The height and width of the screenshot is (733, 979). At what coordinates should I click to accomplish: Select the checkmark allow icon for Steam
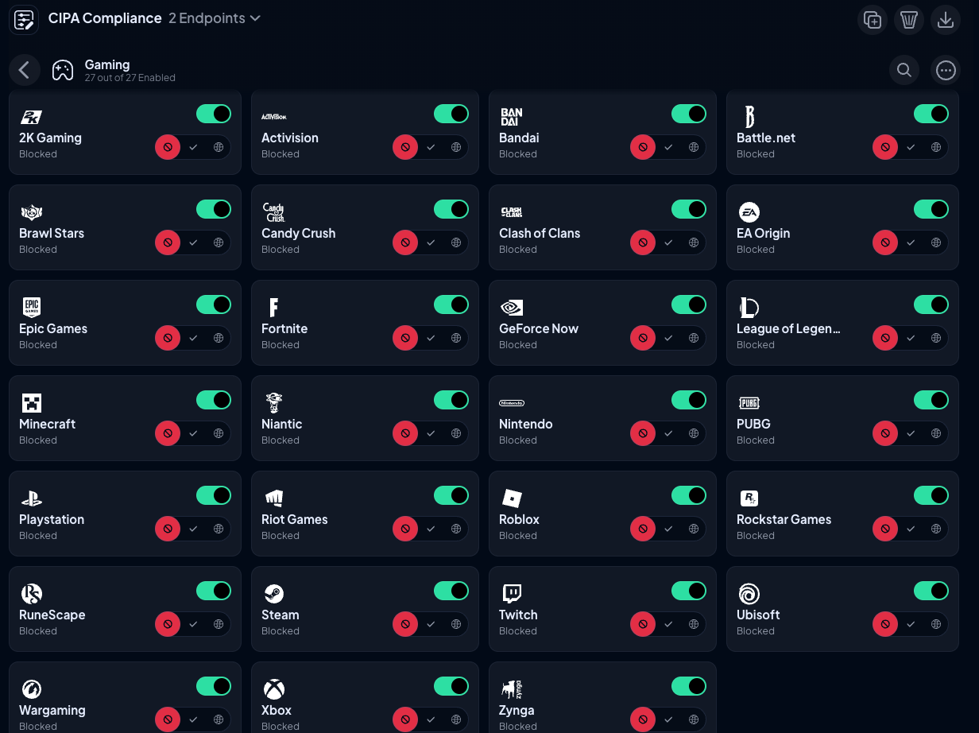431,624
